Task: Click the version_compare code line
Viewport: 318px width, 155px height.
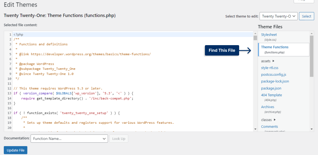Action: (73, 93)
